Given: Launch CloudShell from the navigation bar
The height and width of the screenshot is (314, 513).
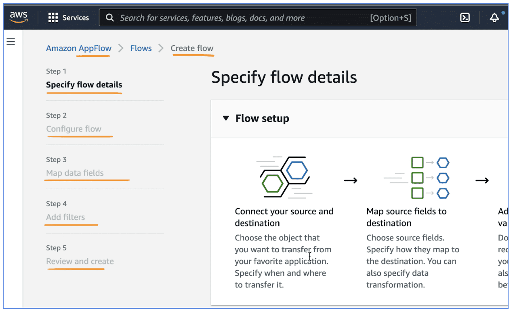Looking at the screenshot, I should pyautogui.click(x=465, y=18).
